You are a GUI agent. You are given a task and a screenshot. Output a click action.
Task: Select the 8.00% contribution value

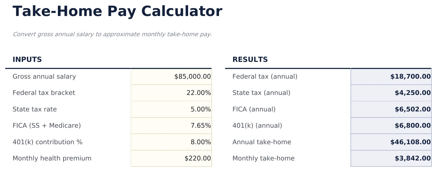201,142
